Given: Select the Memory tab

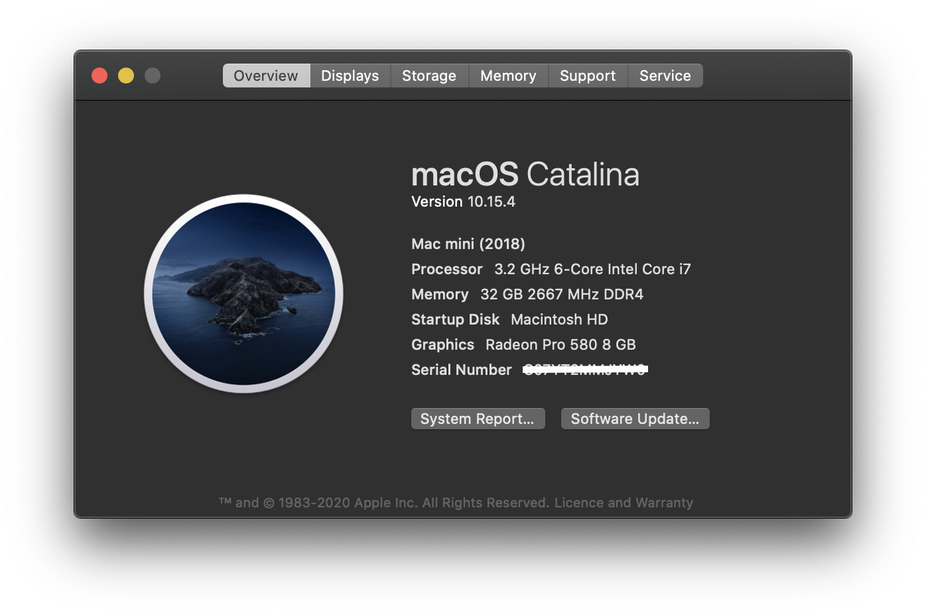Looking at the screenshot, I should tap(508, 76).
